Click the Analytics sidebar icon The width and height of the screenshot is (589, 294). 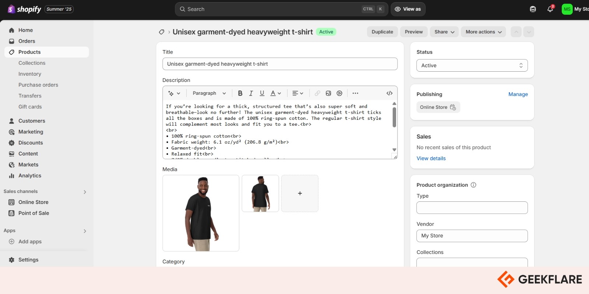11,176
